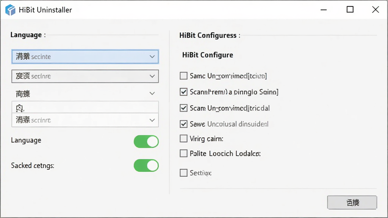Viewport: 388px width, 218px height.
Task: Check the 'Virirg caim' checkbox
Action: (x=183, y=139)
